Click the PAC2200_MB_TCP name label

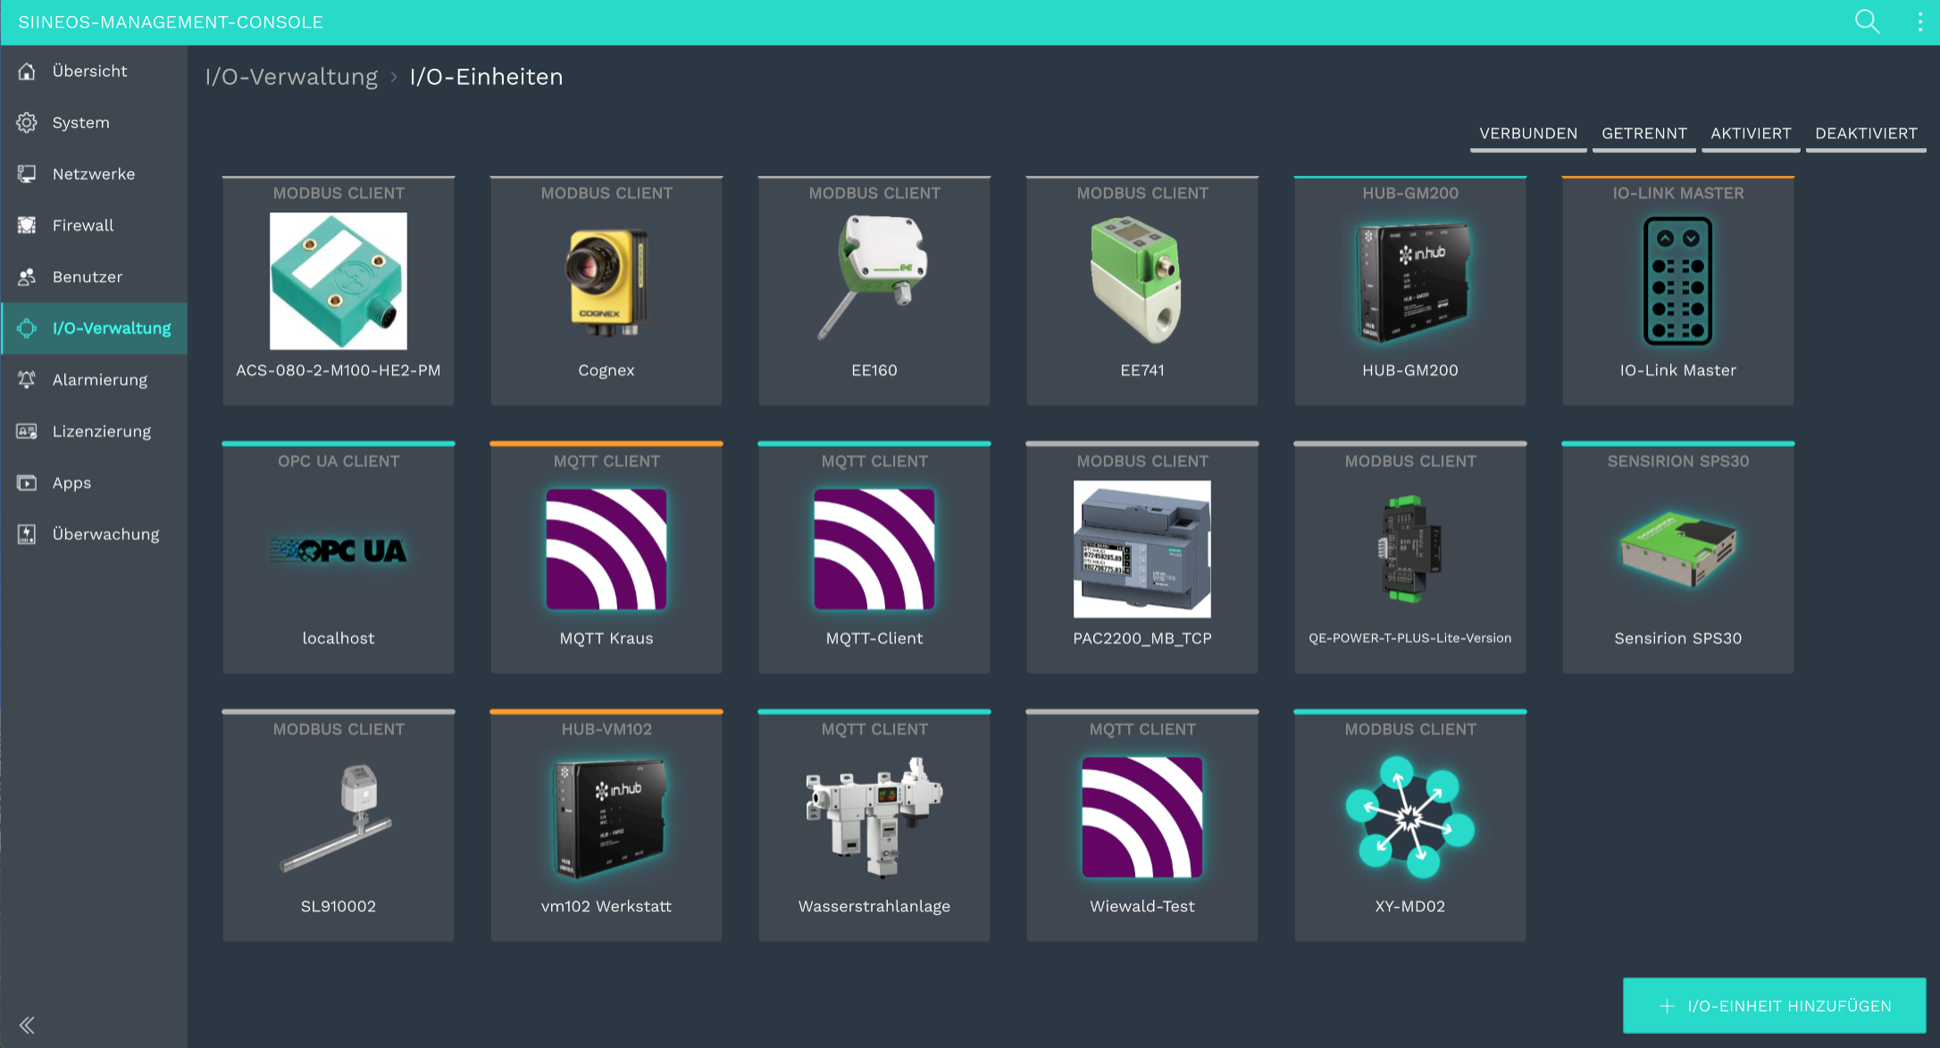click(1142, 638)
